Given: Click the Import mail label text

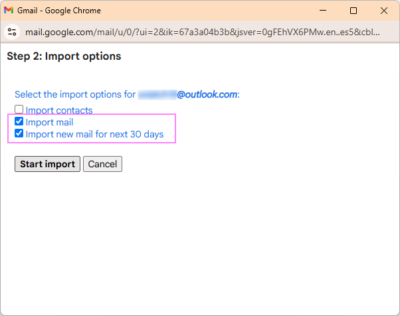Looking at the screenshot, I should coord(49,122).
